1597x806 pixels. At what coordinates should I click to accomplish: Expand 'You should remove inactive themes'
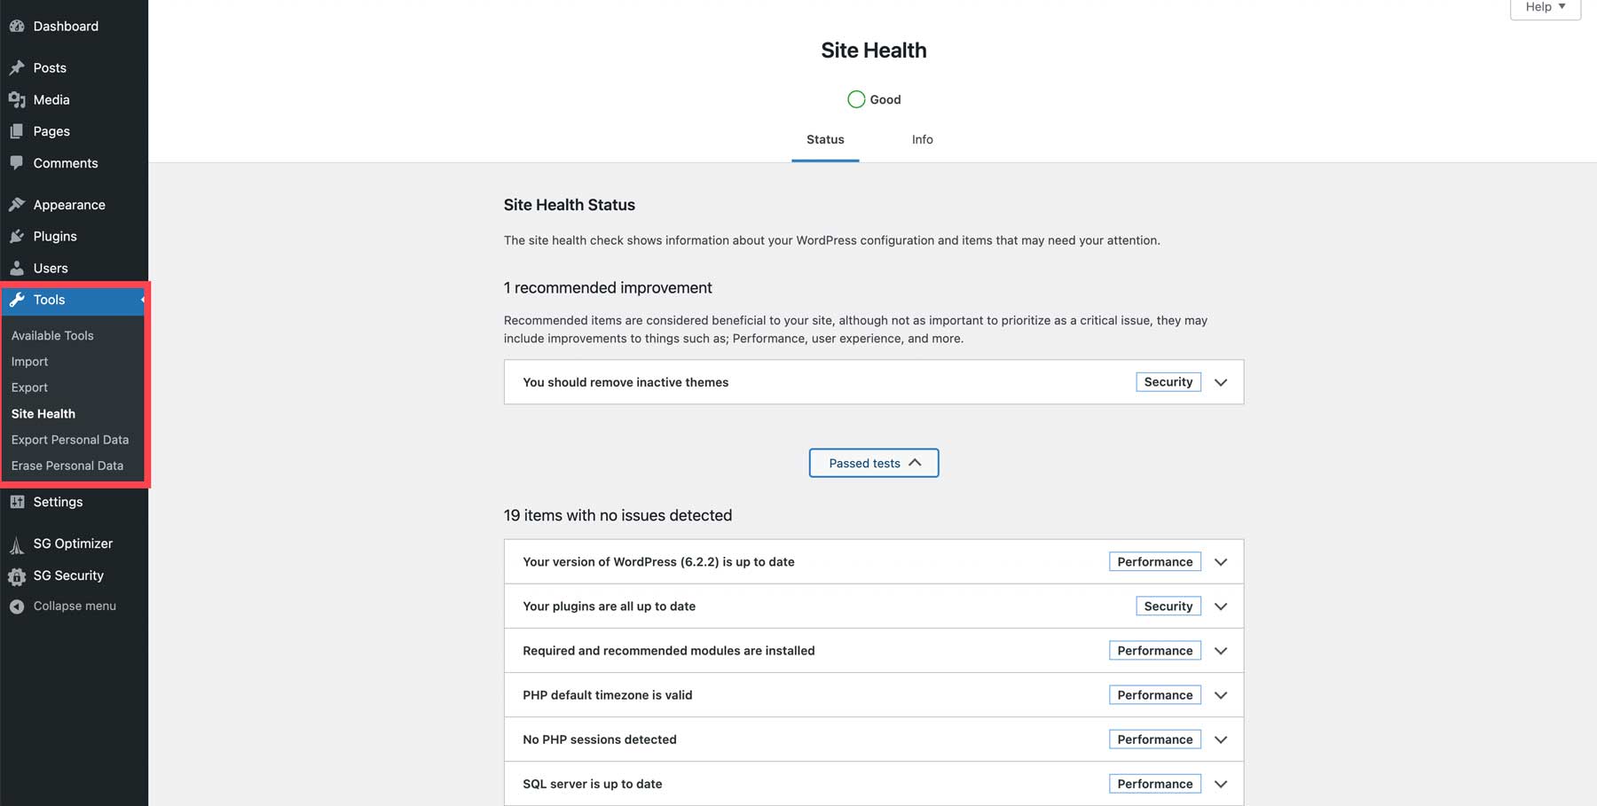pyautogui.click(x=1221, y=382)
